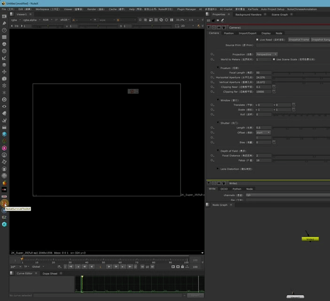
Task: Click the play backward button in timeline
Action: coord(92,267)
